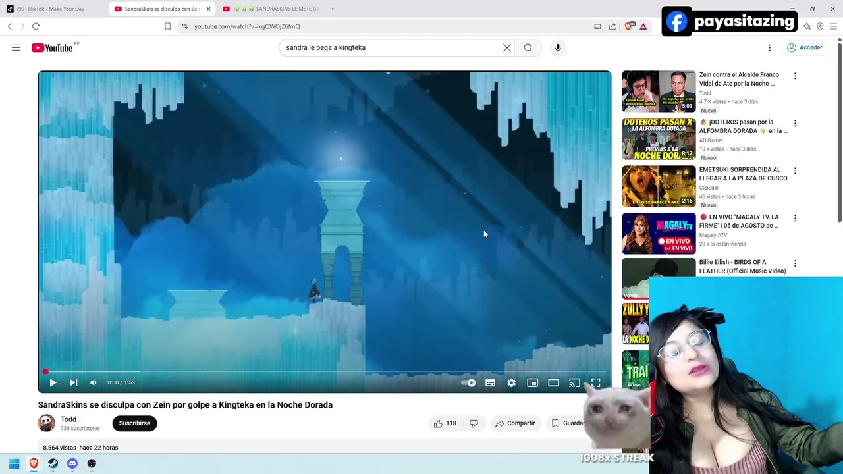Switch to the SANDRASKINS LE METE tab
The width and height of the screenshot is (843, 474).
(271, 9)
